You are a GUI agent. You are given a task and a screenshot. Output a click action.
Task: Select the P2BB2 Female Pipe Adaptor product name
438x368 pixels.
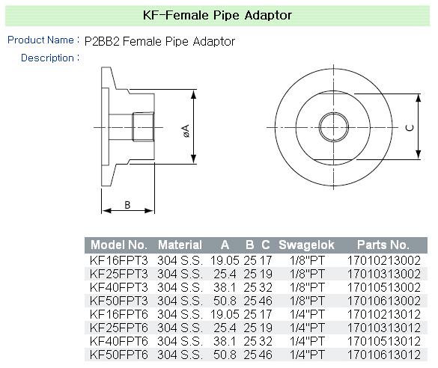[x=159, y=42]
